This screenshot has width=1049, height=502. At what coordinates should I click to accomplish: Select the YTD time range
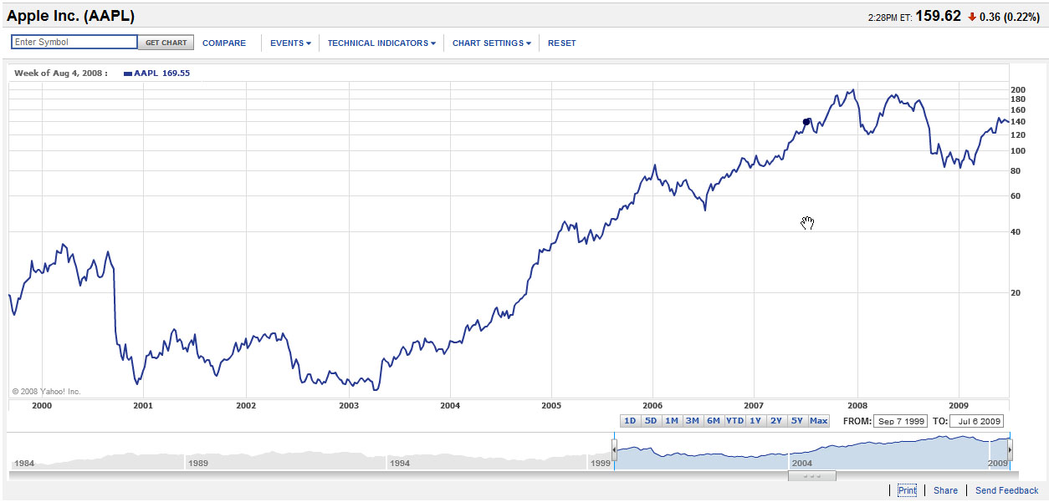pos(734,421)
